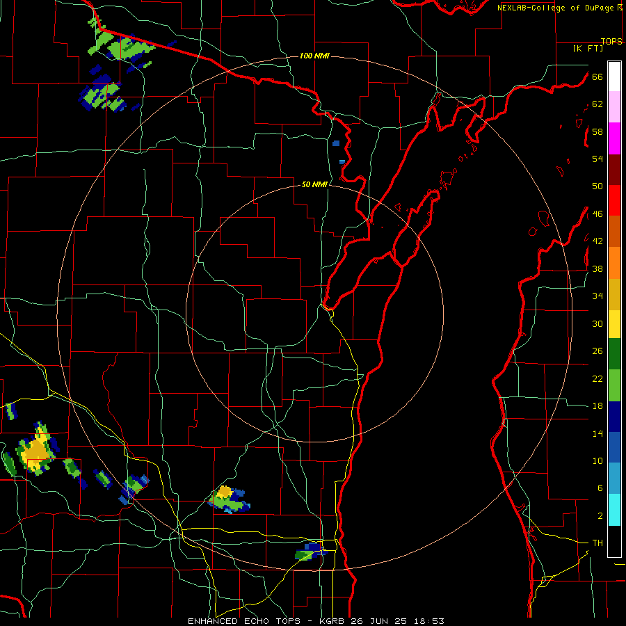Click the '66' scale value
This screenshot has width=626, height=626.
[x=597, y=77]
